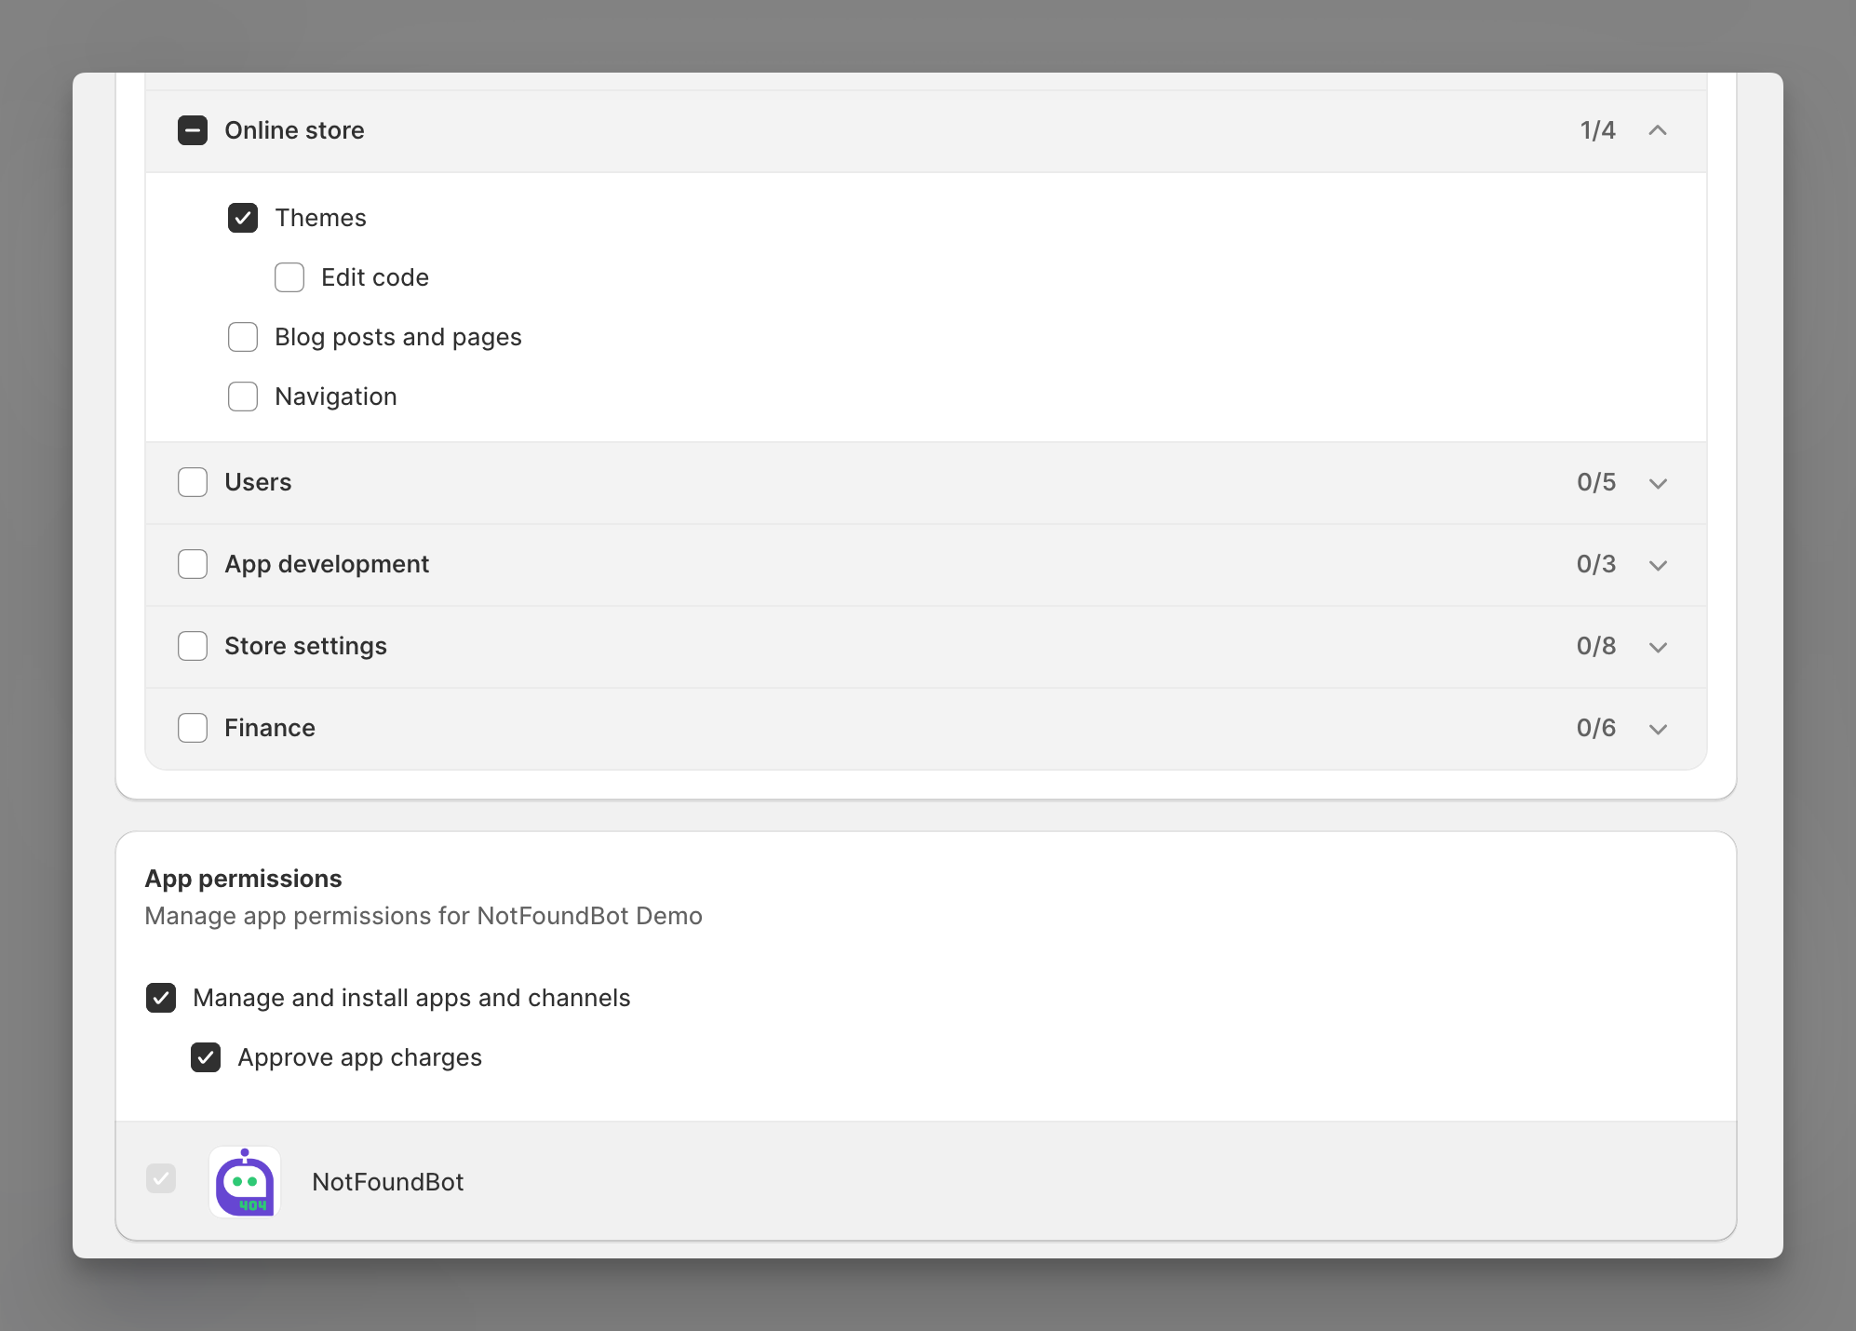
Task: Collapse the Online store section chevron
Action: coord(1658,130)
